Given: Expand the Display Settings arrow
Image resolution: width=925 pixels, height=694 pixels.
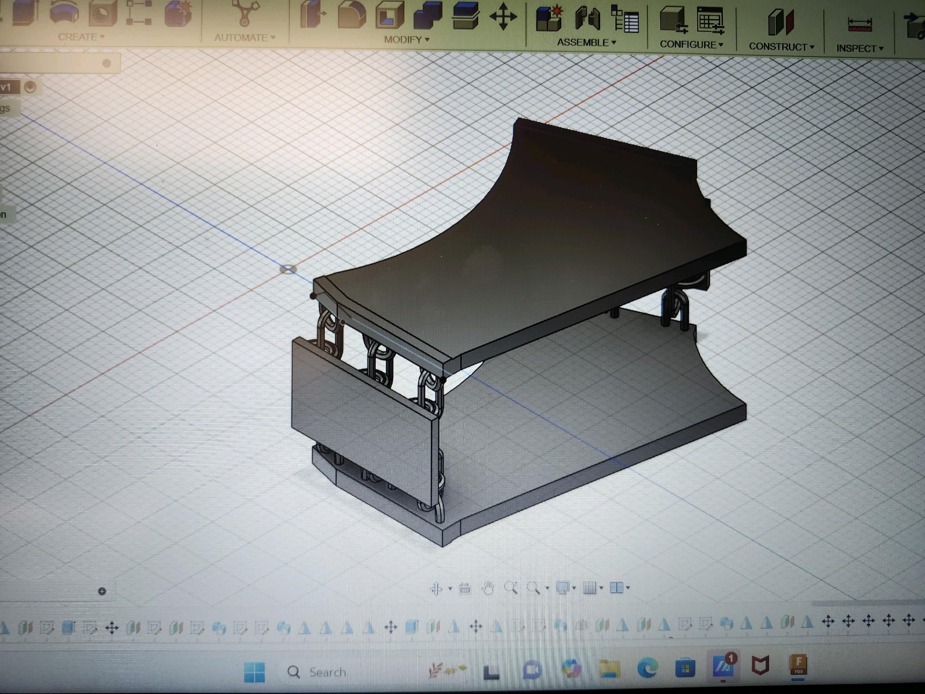Looking at the screenshot, I should (x=574, y=588).
